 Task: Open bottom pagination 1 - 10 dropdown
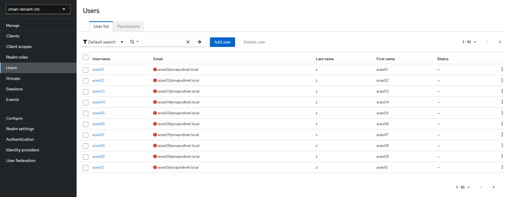coord(463,187)
